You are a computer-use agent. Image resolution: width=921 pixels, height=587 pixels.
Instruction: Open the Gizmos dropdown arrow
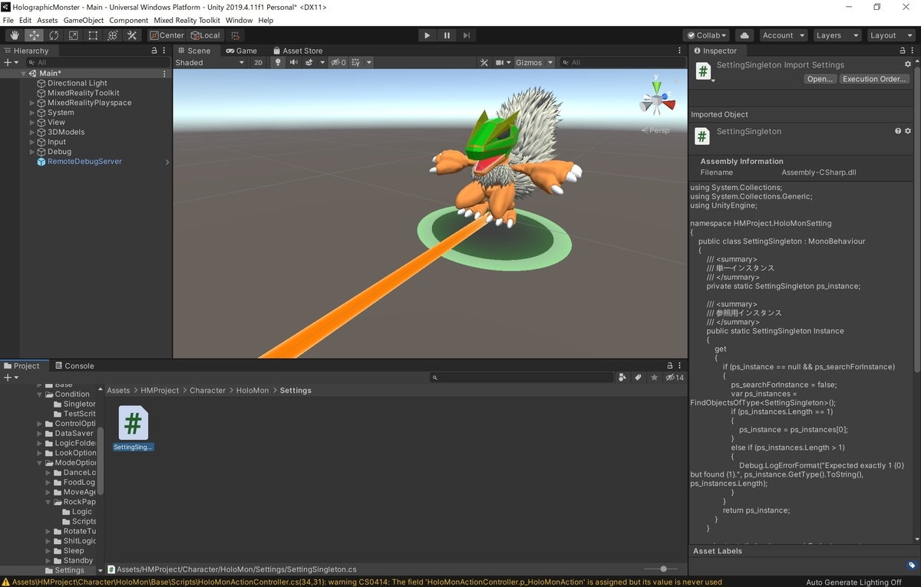(x=550, y=63)
